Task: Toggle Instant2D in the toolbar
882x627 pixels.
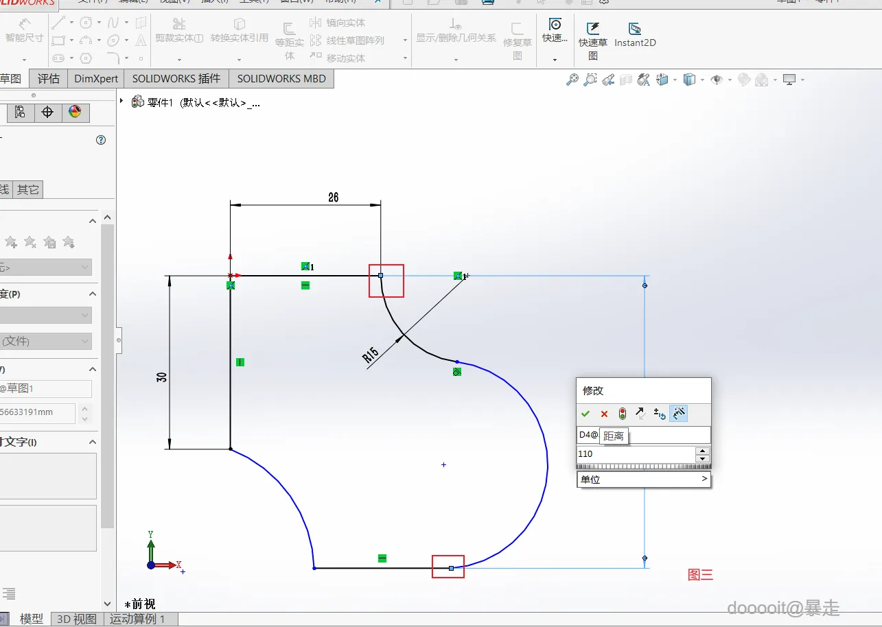Action: coord(635,34)
